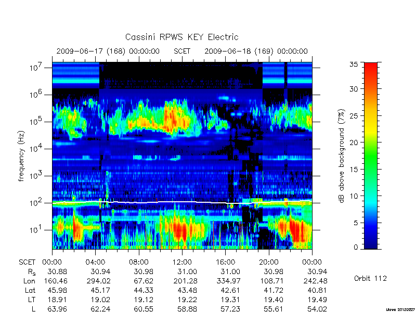The height and width of the screenshot is (312, 416).
Task: Click the colorbar value 0
Action: (356, 247)
